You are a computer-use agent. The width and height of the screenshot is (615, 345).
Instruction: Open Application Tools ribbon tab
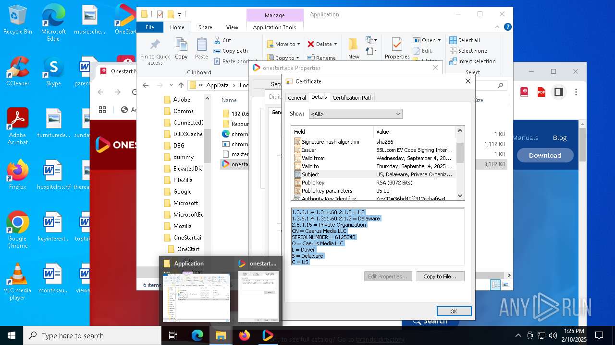pyautogui.click(x=274, y=27)
